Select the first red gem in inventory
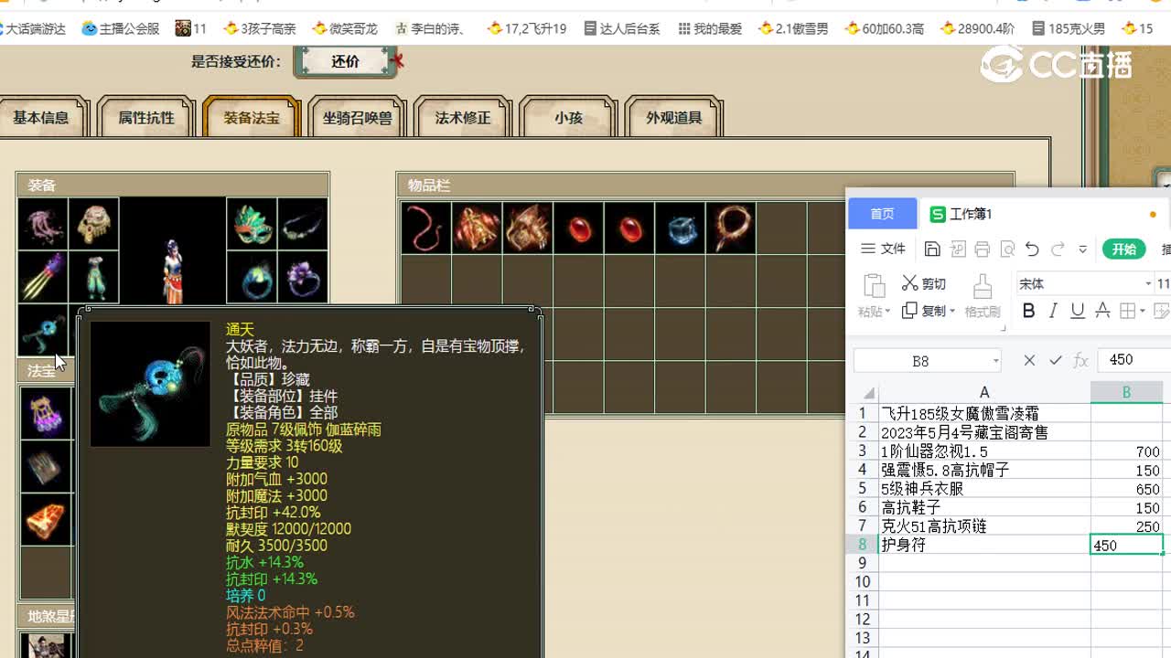The image size is (1171, 658). [x=578, y=228]
